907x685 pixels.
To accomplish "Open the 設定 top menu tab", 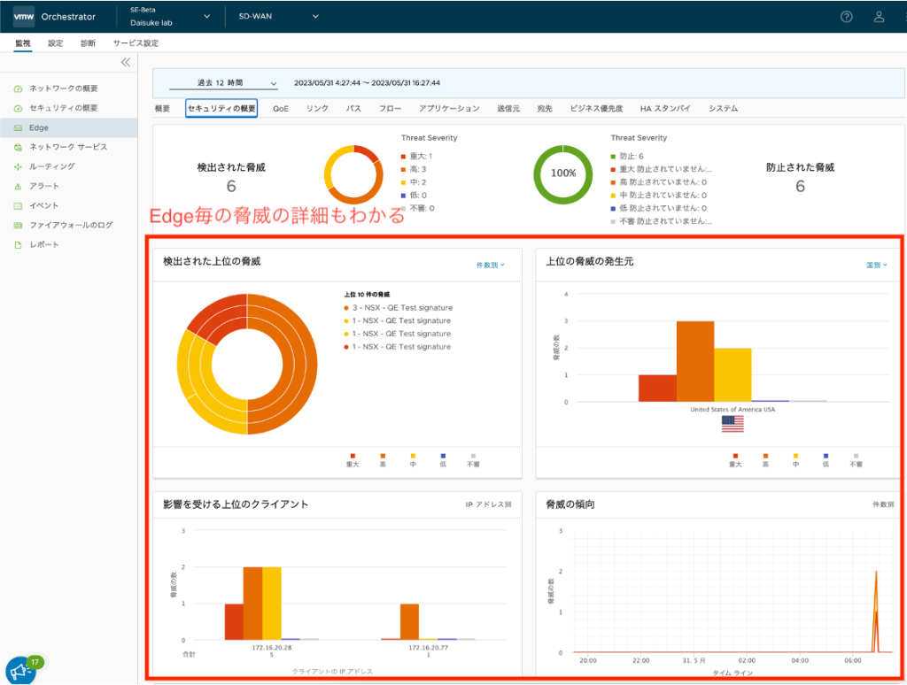I will coord(56,42).
